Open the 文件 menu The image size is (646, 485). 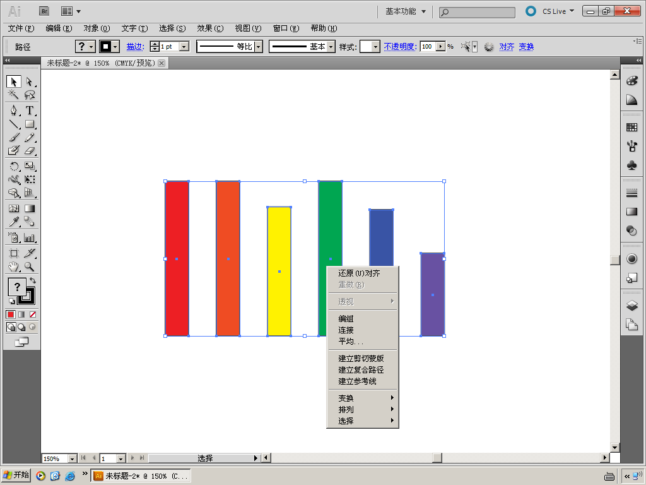[x=21, y=28]
